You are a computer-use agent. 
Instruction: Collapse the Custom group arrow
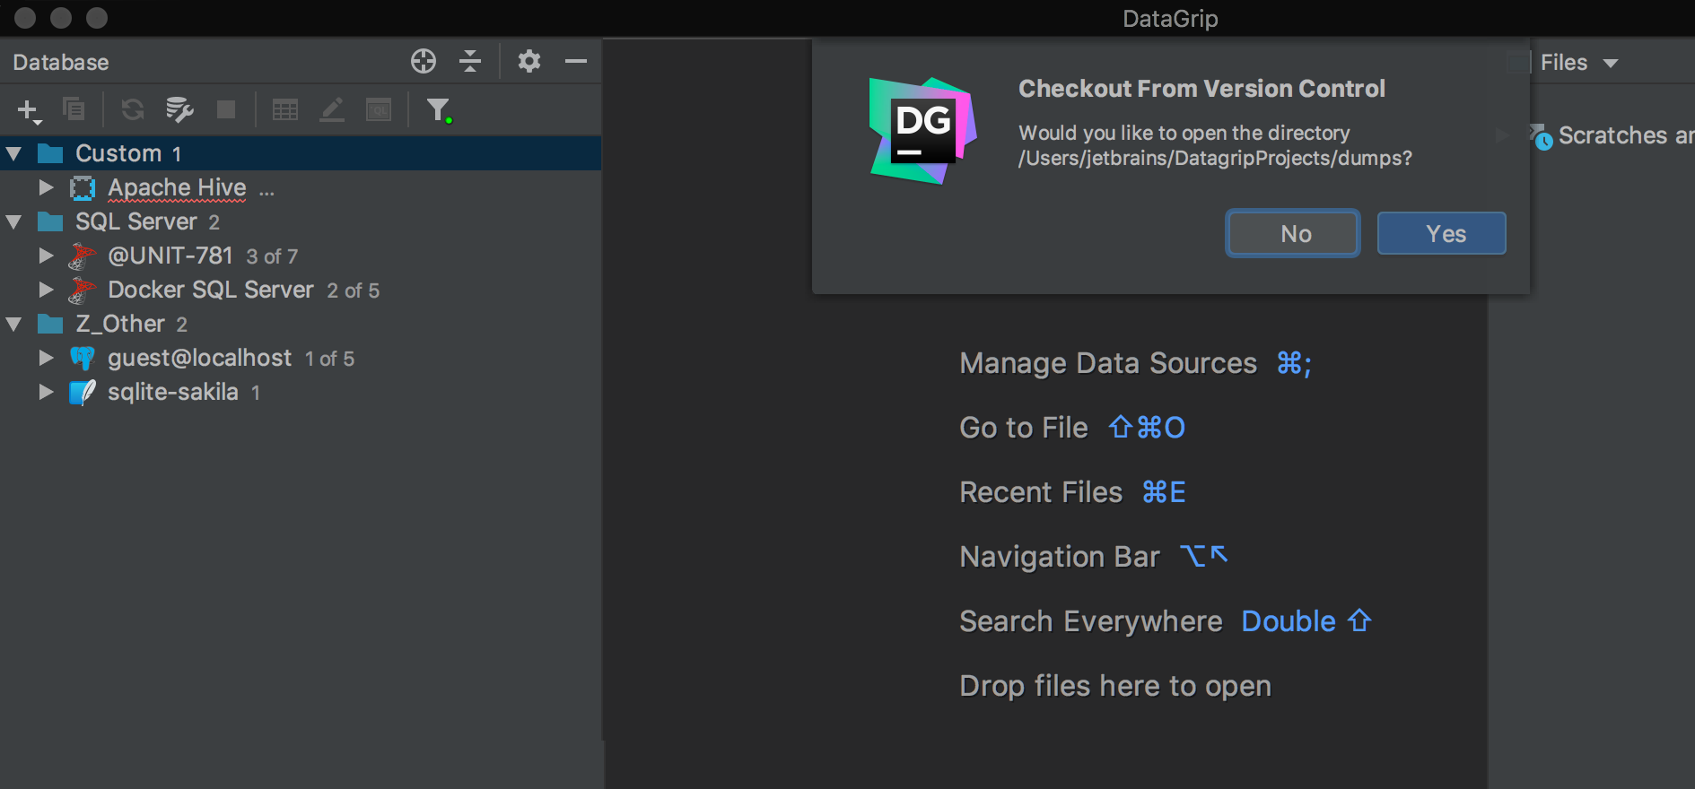(13, 153)
